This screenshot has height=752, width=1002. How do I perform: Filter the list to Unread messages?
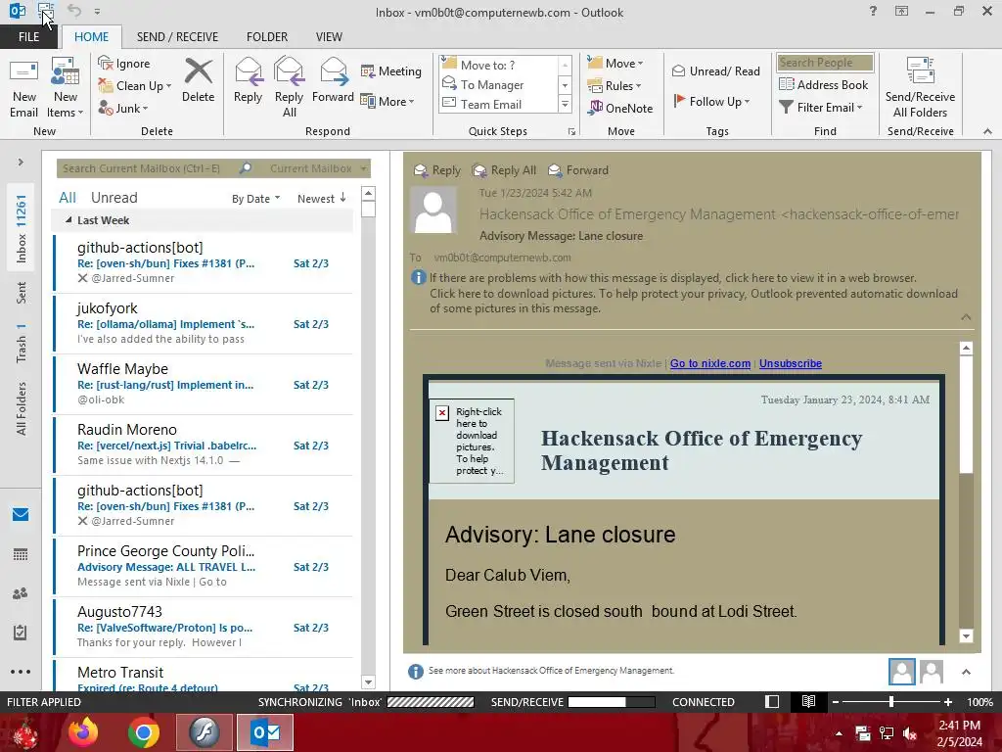[x=114, y=198]
